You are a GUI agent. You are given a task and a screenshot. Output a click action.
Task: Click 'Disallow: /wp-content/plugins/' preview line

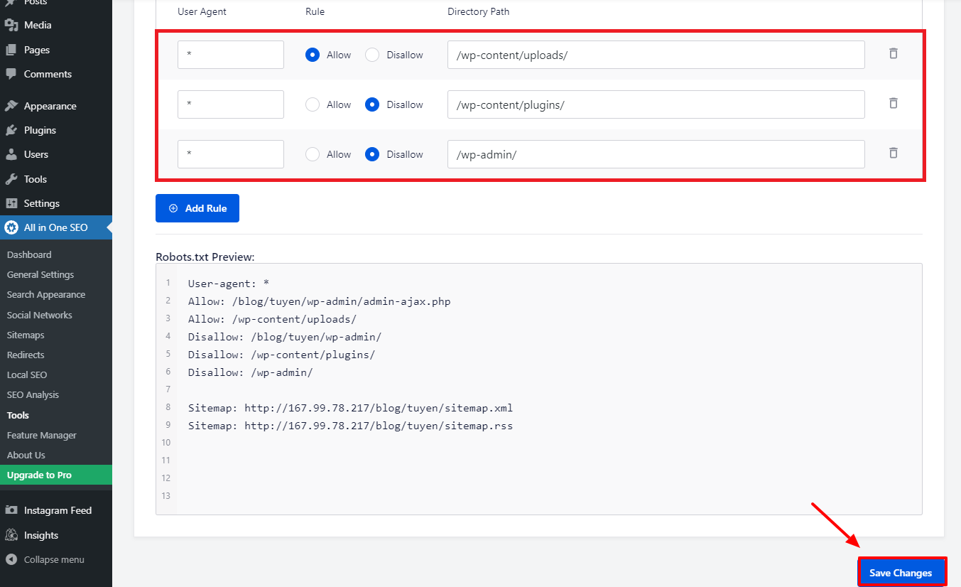coord(281,355)
